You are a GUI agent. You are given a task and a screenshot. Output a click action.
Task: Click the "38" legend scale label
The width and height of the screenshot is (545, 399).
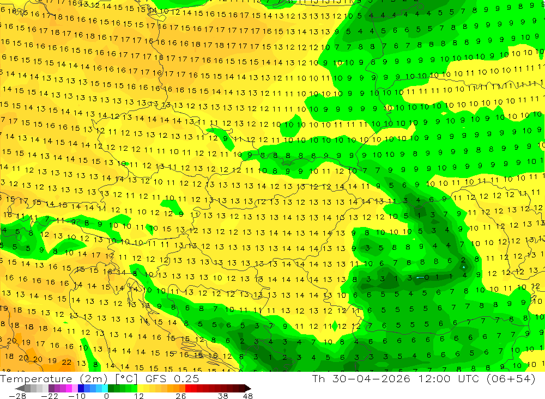(223, 396)
